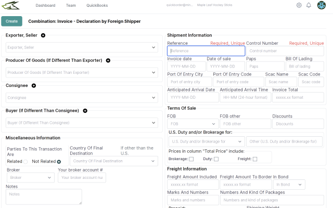Click the Control number input field
The width and height of the screenshot is (333, 208).
pyautogui.click(x=285, y=51)
